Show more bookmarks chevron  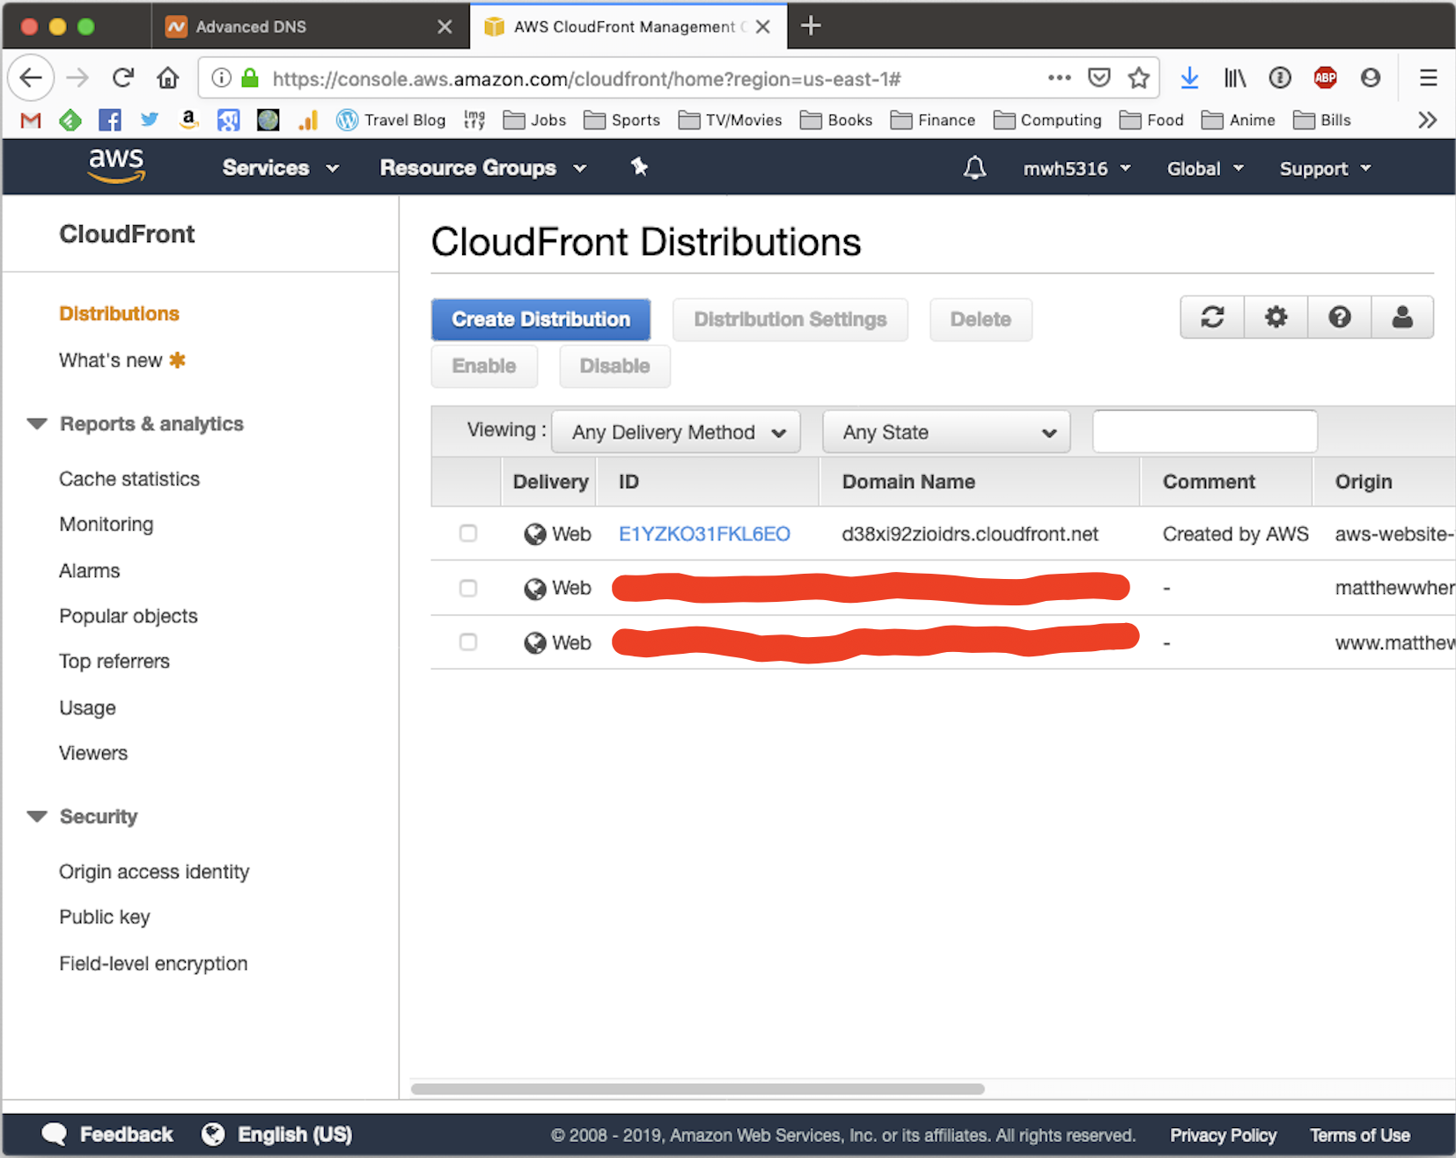1427,120
